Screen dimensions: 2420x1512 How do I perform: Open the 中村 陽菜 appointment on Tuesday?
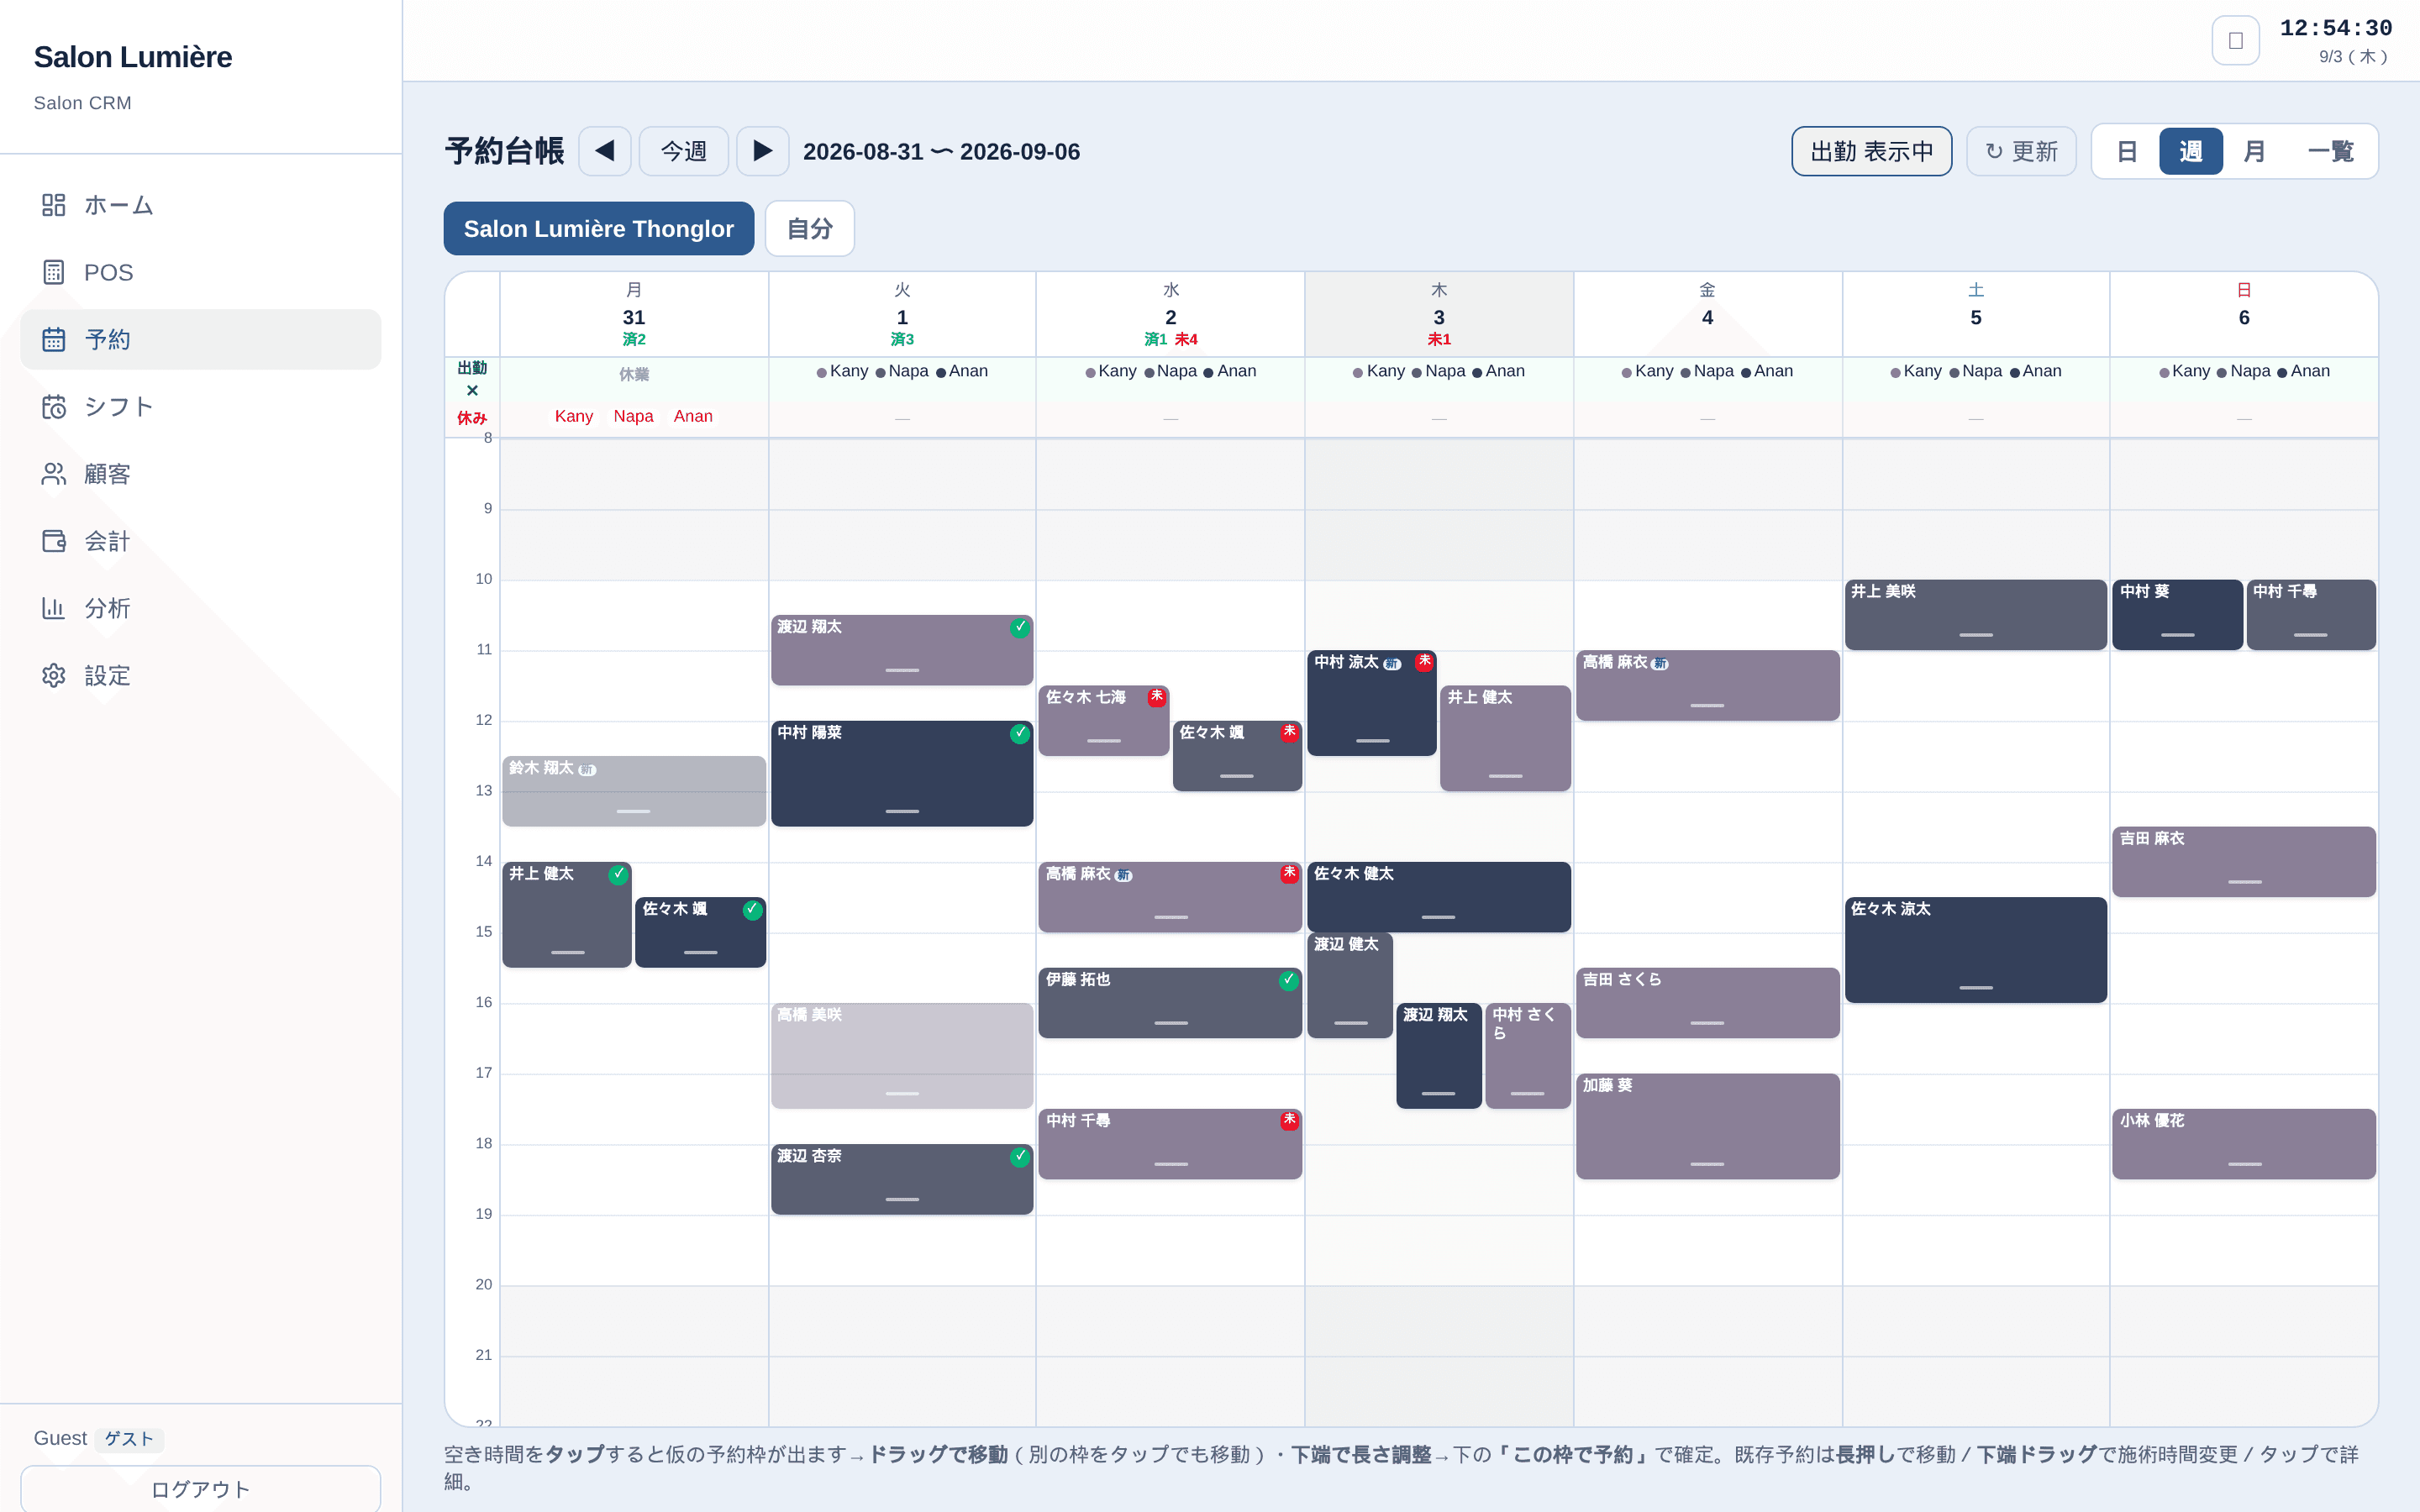tap(902, 773)
